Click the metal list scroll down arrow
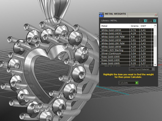 [155, 65]
